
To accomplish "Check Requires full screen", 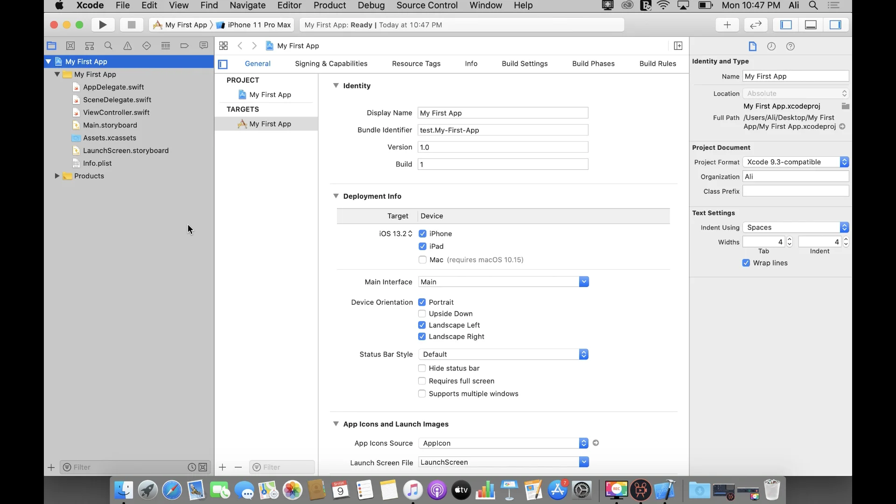I will [422, 381].
